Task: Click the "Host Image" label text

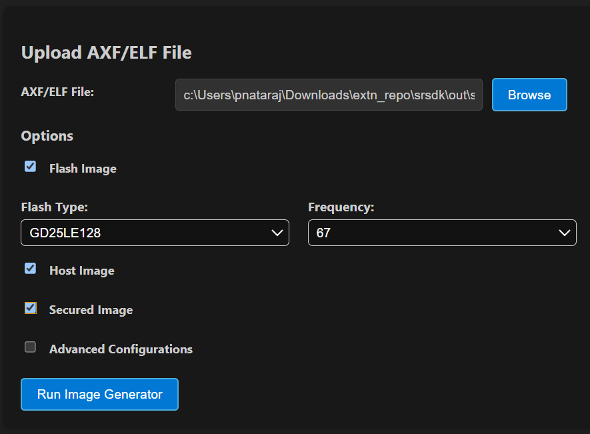Action: [x=81, y=271]
